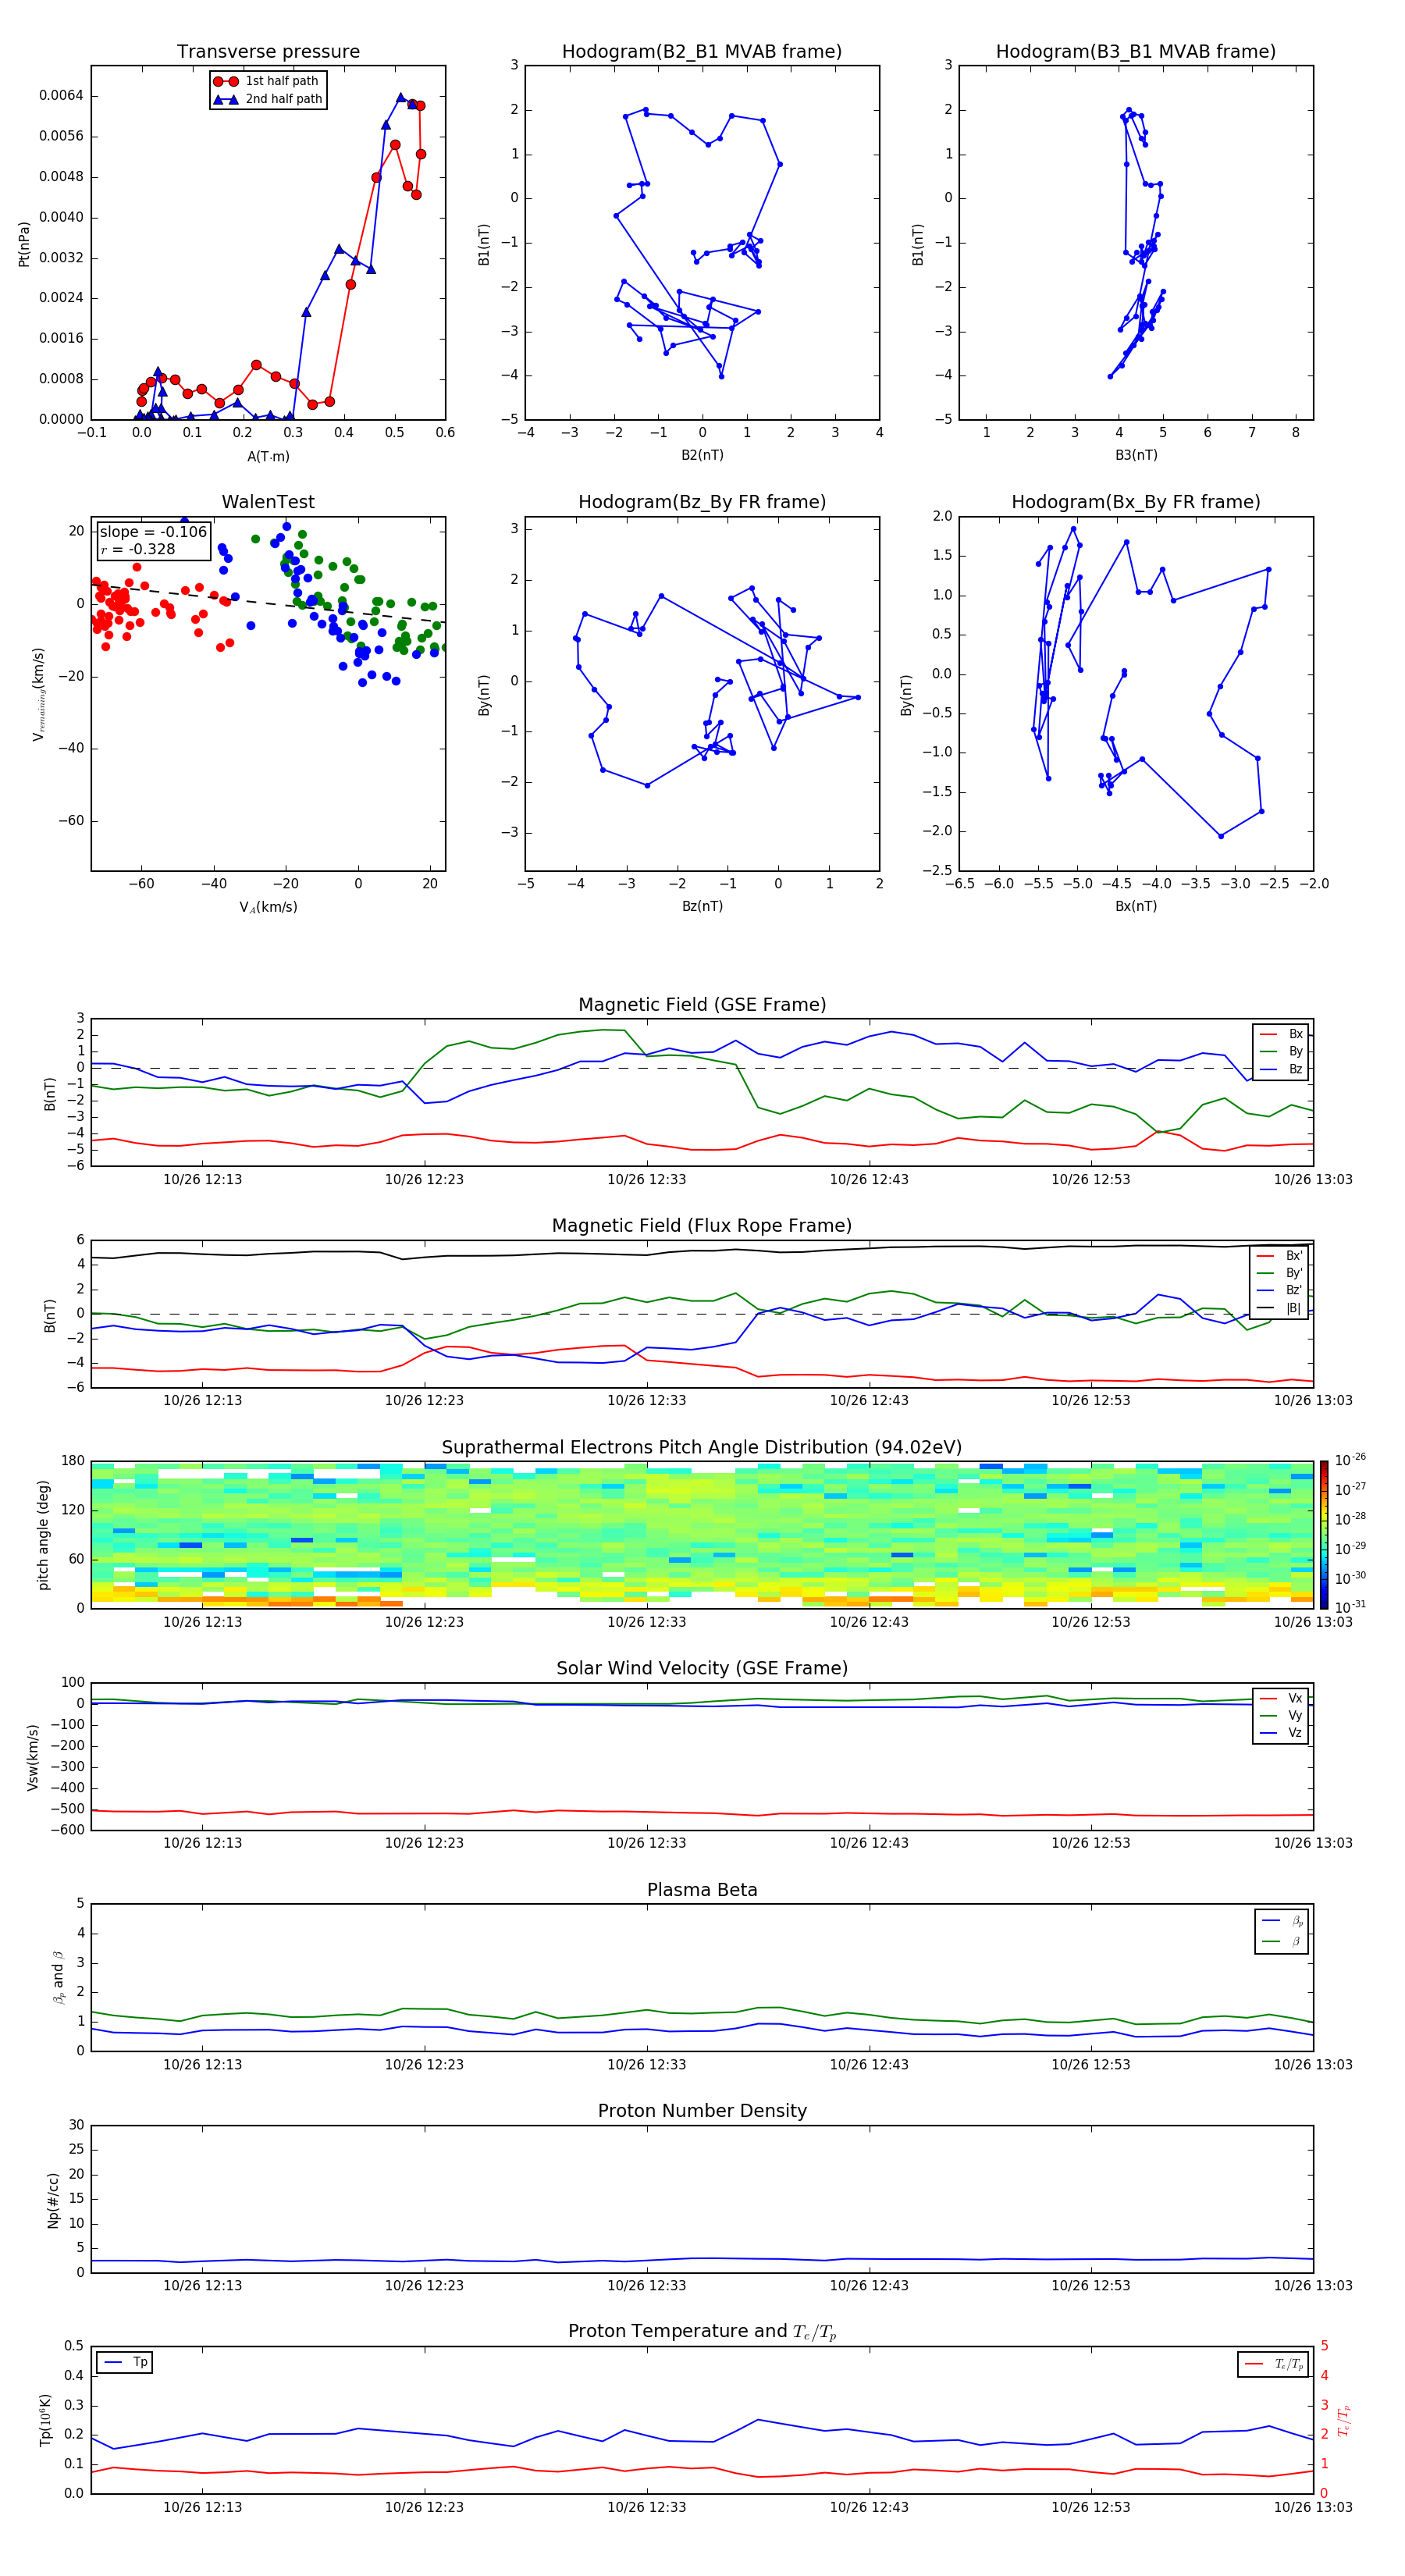1405x2576 pixels.
Task: Select "By'" in the Flux Rope legend
Action: tap(1280, 1273)
